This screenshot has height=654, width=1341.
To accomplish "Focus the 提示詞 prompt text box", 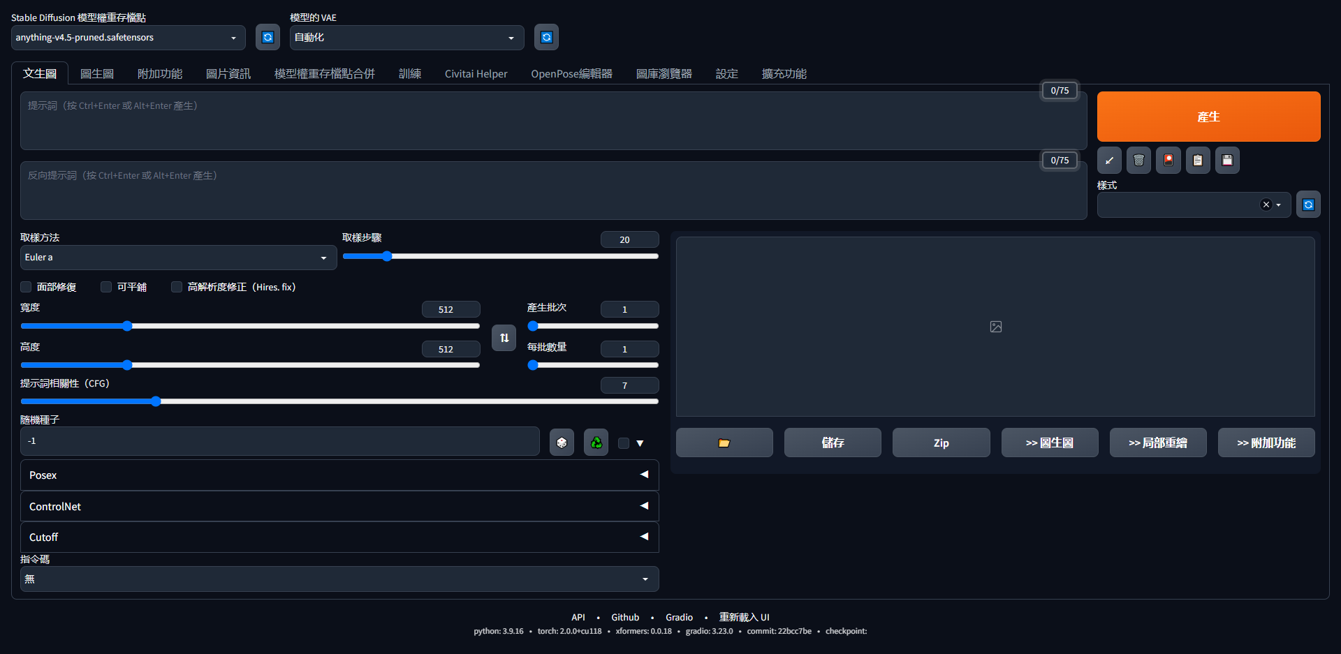I will tap(553, 121).
